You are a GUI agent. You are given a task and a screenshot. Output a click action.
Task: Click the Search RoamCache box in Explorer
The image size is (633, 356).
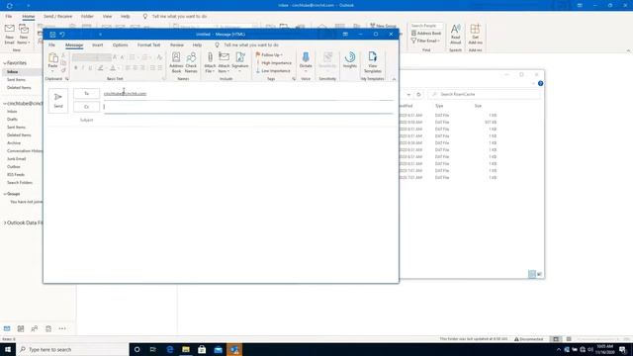pyautogui.click(x=484, y=94)
